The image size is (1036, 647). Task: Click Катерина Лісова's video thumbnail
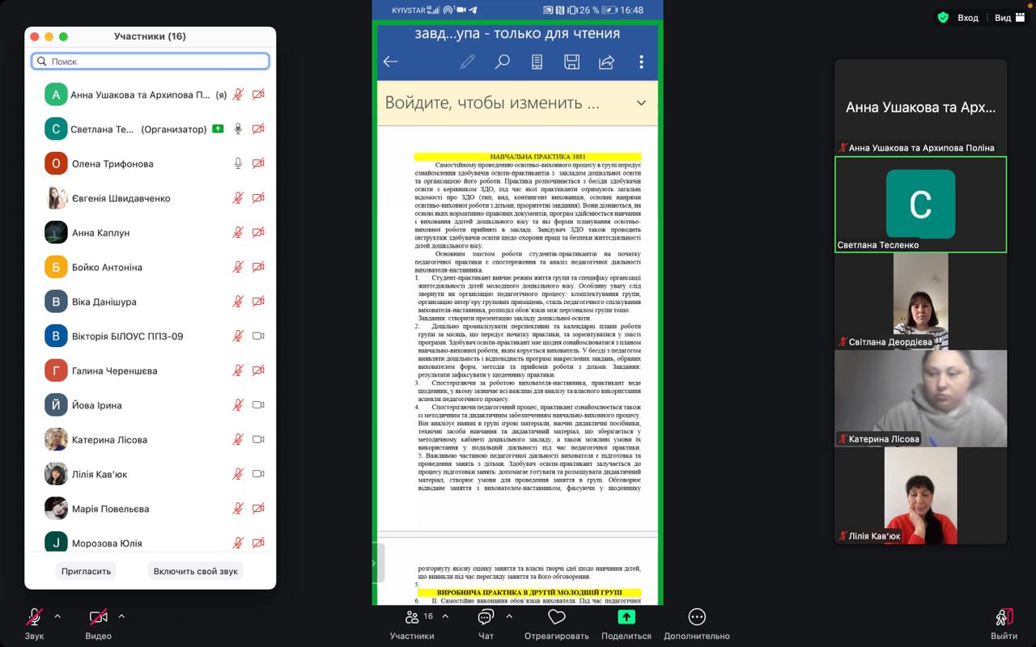[x=921, y=398]
